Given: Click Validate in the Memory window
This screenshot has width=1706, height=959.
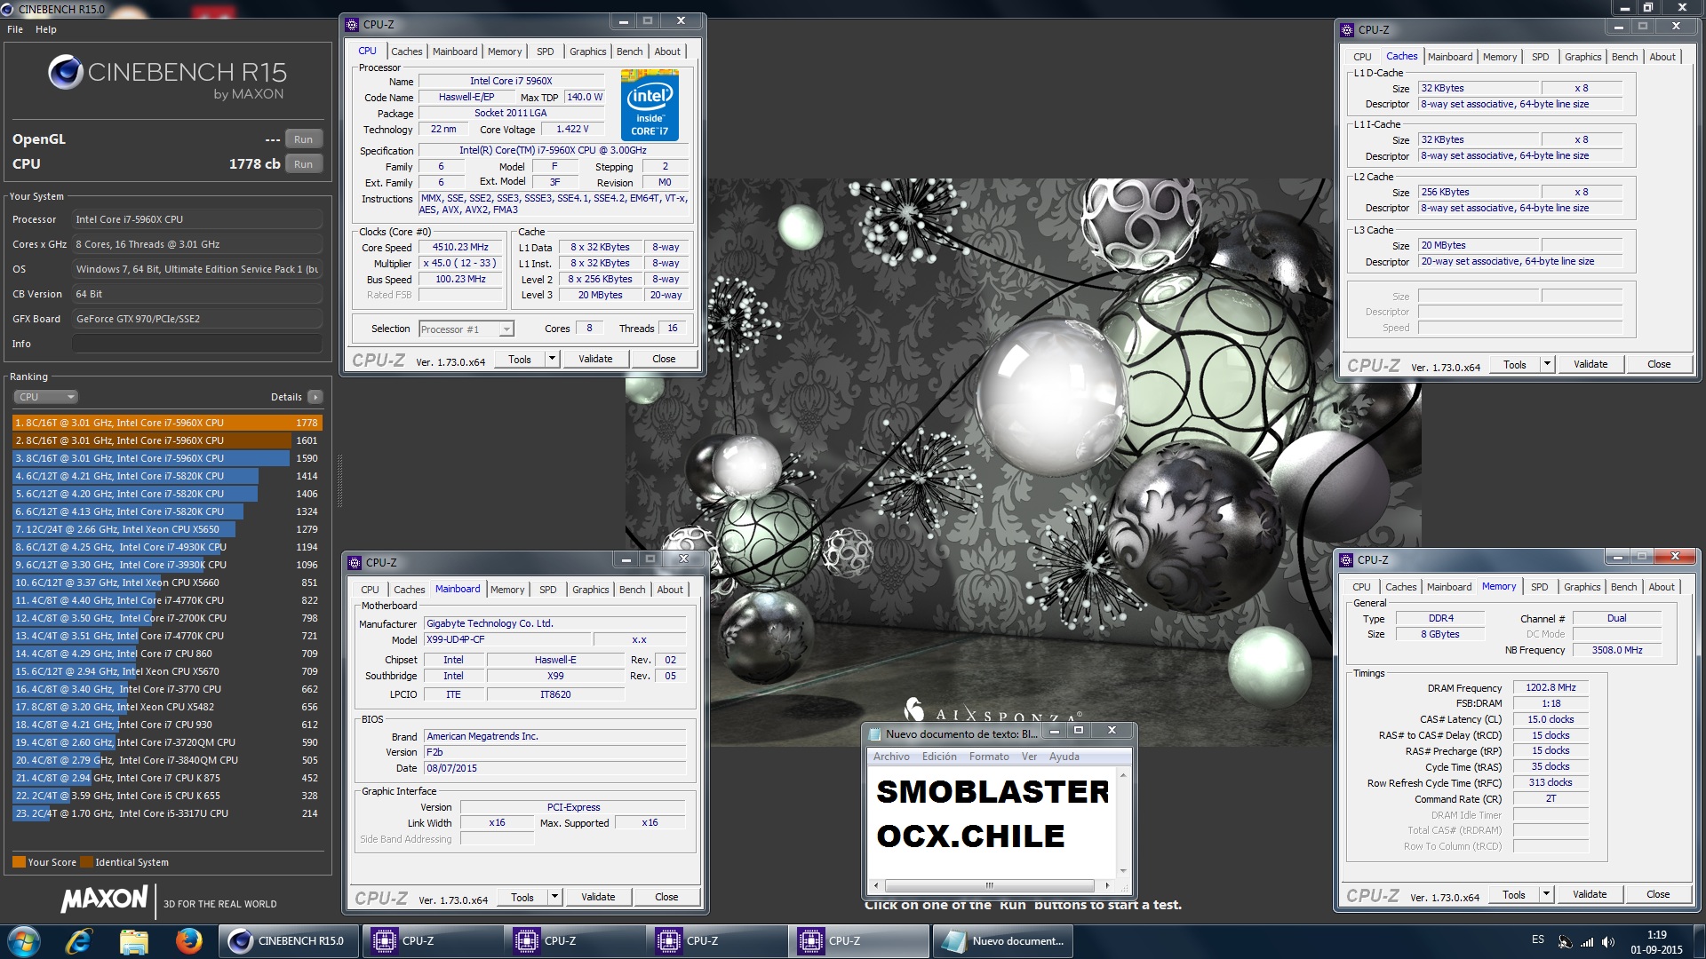Looking at the screenshot, I should click(1590, 894).
